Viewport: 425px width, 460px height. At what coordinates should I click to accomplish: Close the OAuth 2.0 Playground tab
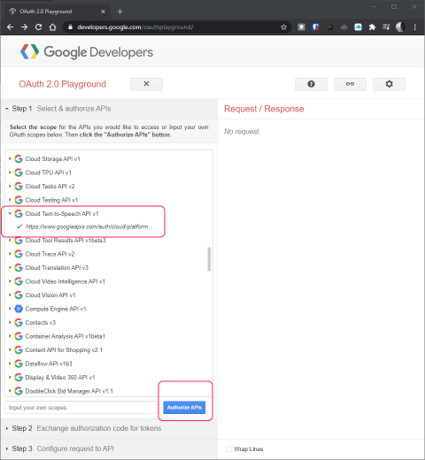(103, 11)
